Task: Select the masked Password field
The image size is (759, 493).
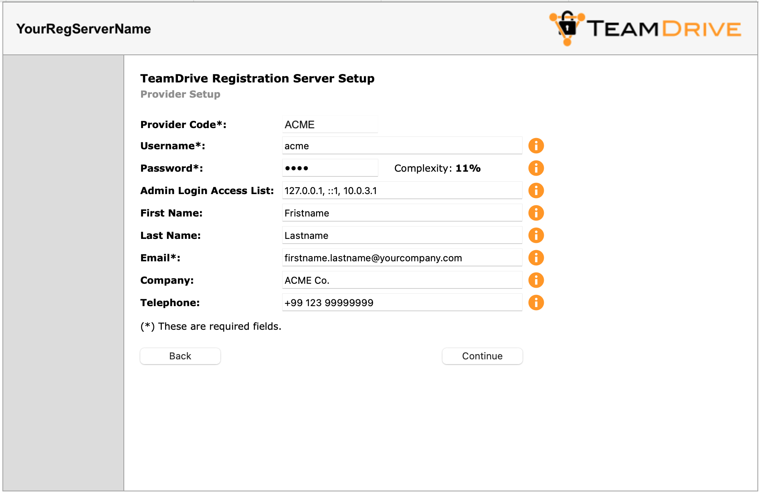Action: [330, 168]
